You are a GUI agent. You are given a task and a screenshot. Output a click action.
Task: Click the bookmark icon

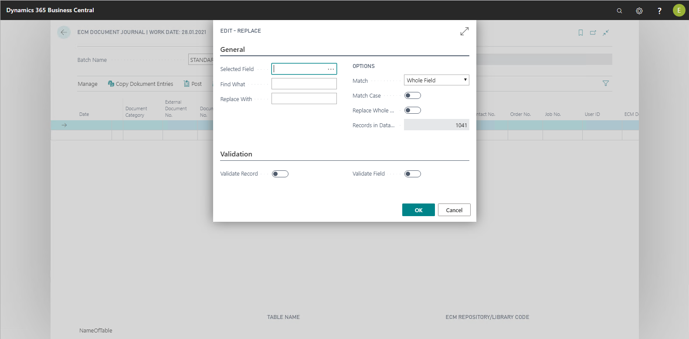[x=580, y=33]
